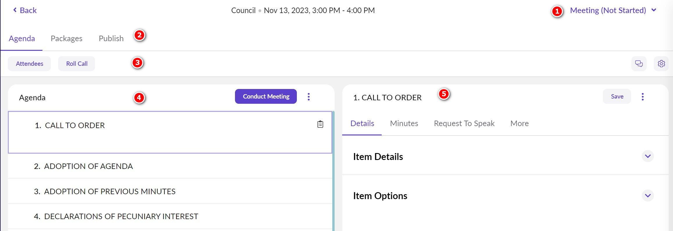
Task: Expand the Item Details section
Action: [x=647, y=157]
